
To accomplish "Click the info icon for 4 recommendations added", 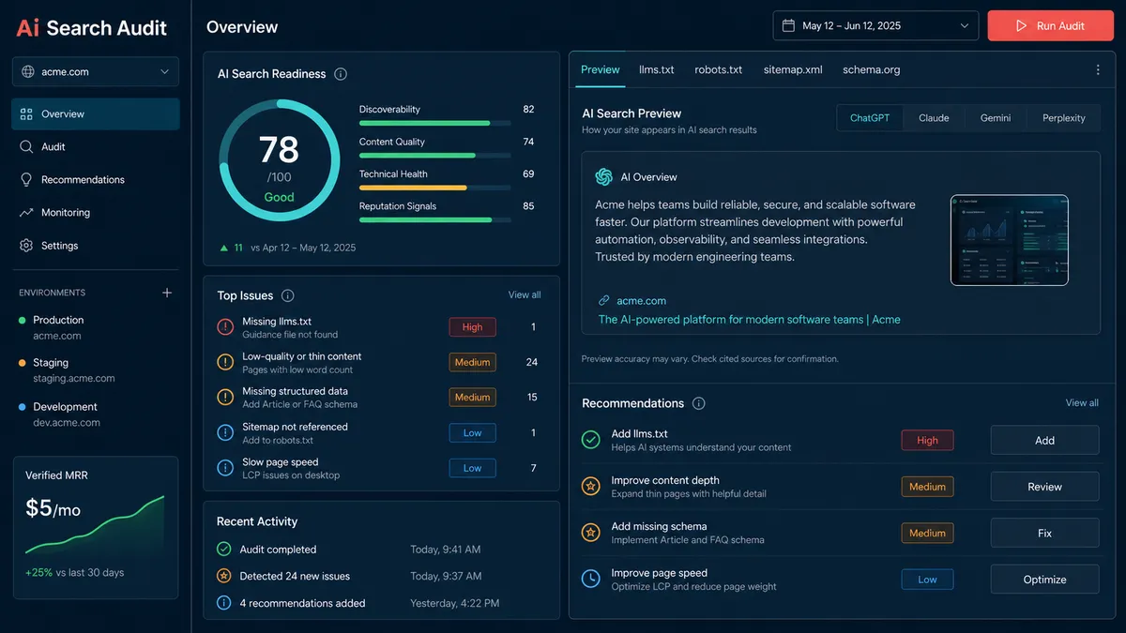I will [x=224, y=603].
